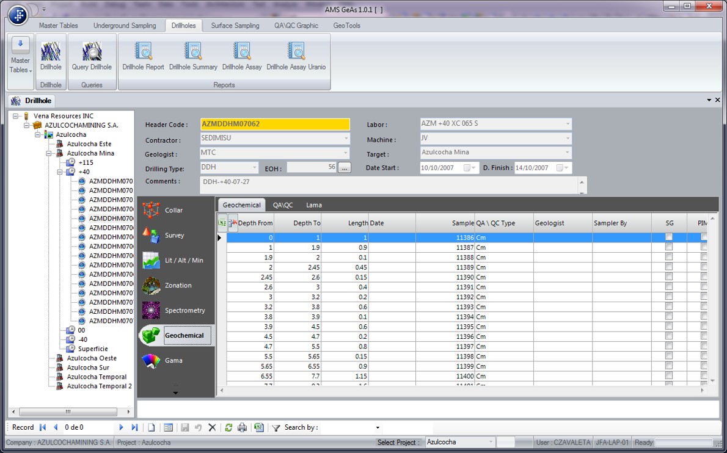
Task: Select Azulcocha Oeste in the tree
Action: (x=92, y=358)
